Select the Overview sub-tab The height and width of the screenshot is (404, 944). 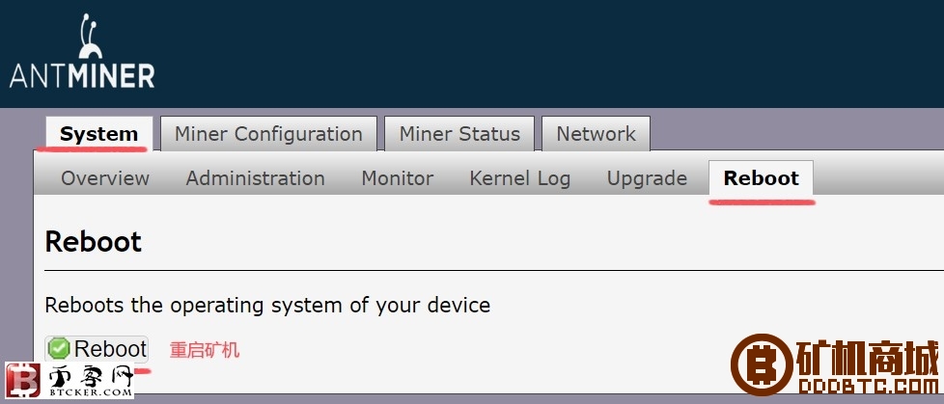tap(105, 178)
